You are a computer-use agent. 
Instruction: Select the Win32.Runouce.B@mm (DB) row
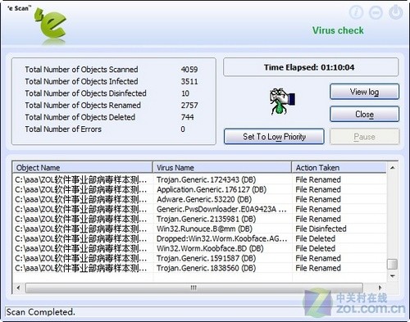tap(199, 229)
